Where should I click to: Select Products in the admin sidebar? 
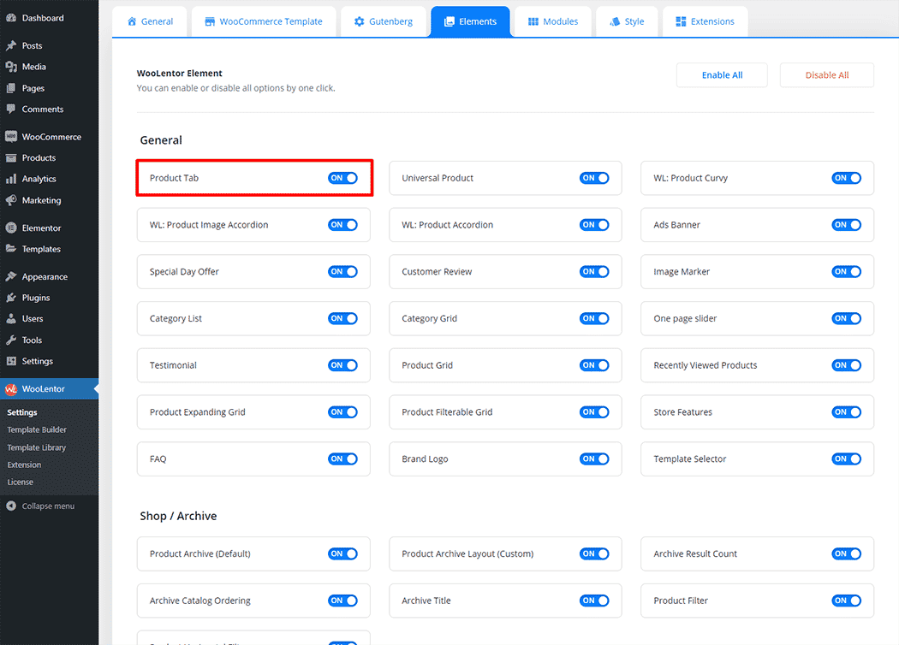point(39,157)
